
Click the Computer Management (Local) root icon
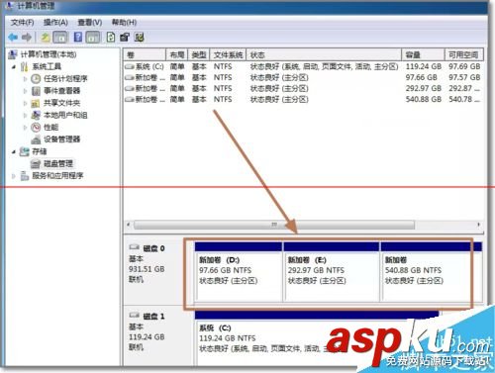pos(13,54)
